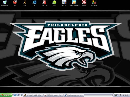
Task: Switch to the Buddy List taskbar window
Action: (33, 95)
